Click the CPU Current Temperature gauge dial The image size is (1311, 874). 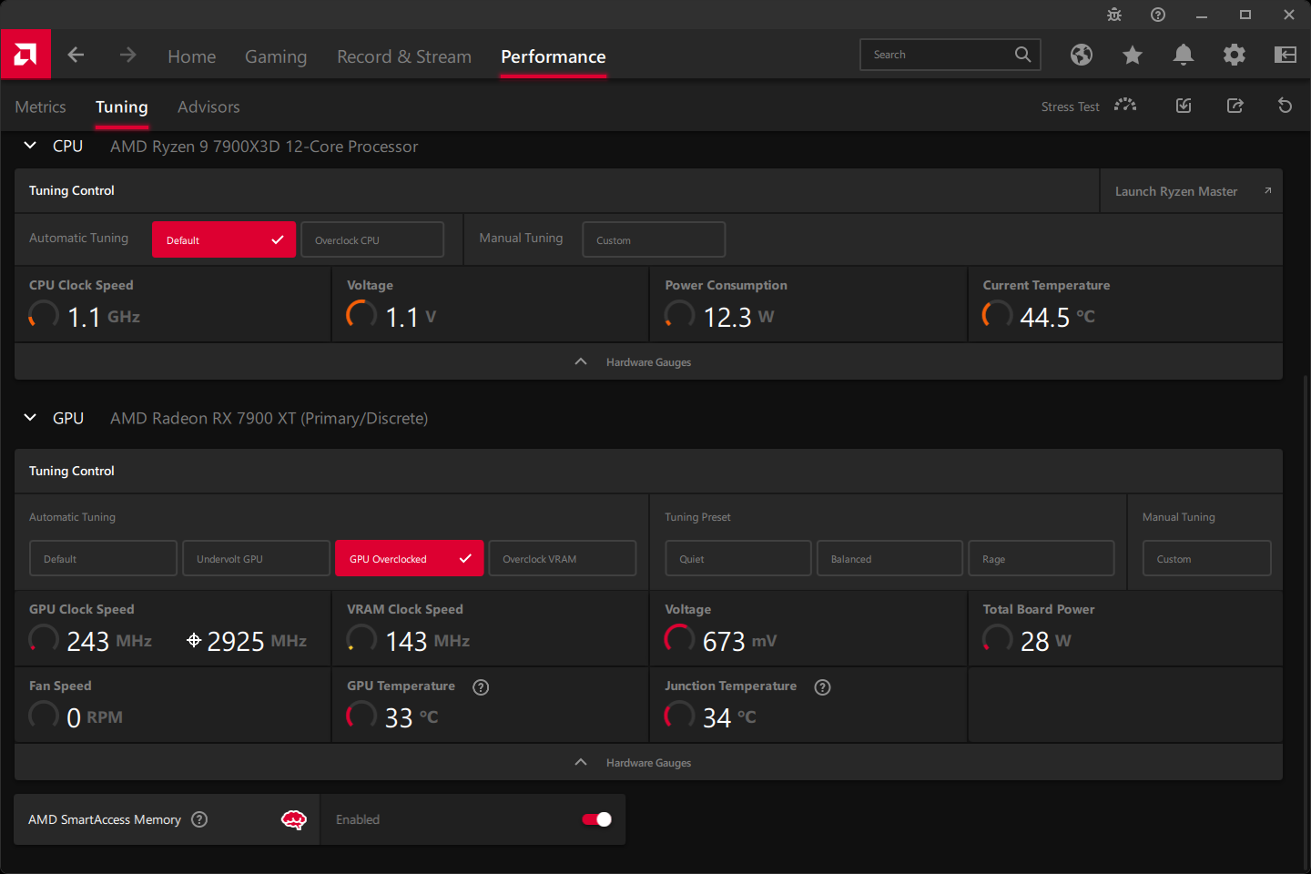(x=997, y=315)
